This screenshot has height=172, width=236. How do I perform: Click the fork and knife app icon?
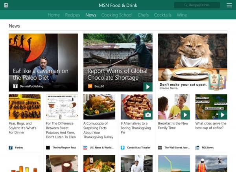pos(6,5)
